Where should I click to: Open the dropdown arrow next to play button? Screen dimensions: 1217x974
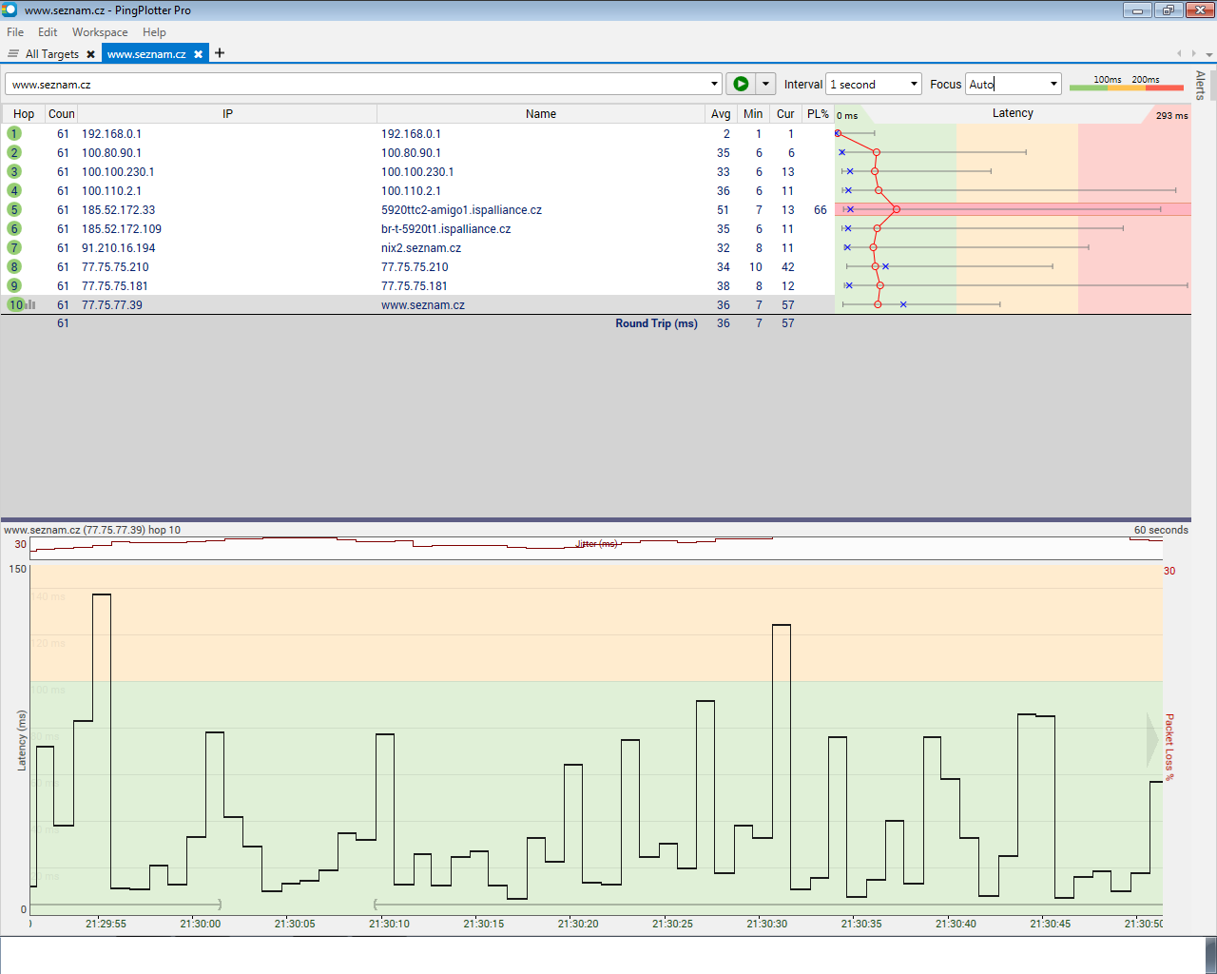(765, 84)
